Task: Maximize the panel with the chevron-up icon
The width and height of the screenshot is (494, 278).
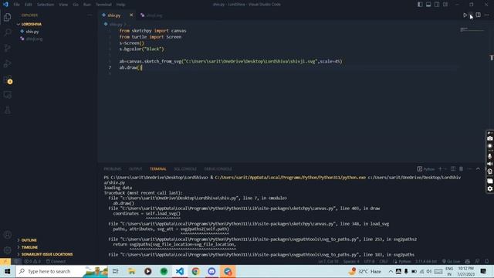Action: [x=478, y=169]
